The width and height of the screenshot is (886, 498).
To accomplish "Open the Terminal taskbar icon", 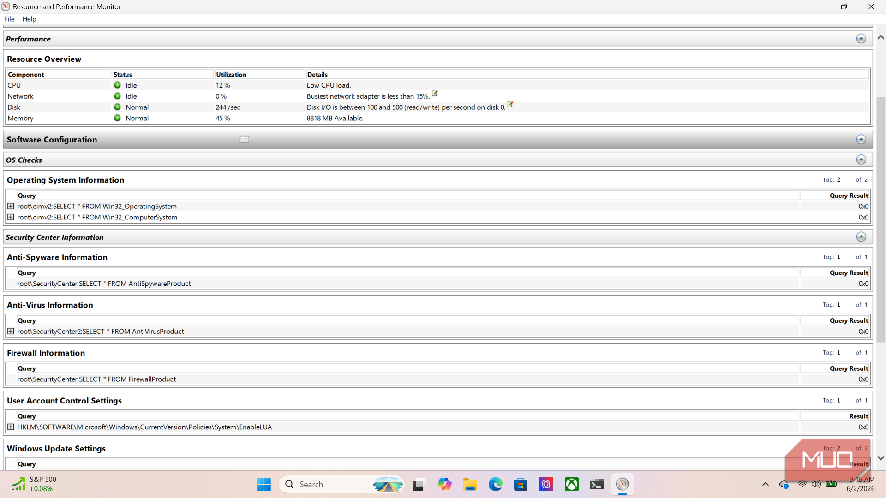I will 597,485.
